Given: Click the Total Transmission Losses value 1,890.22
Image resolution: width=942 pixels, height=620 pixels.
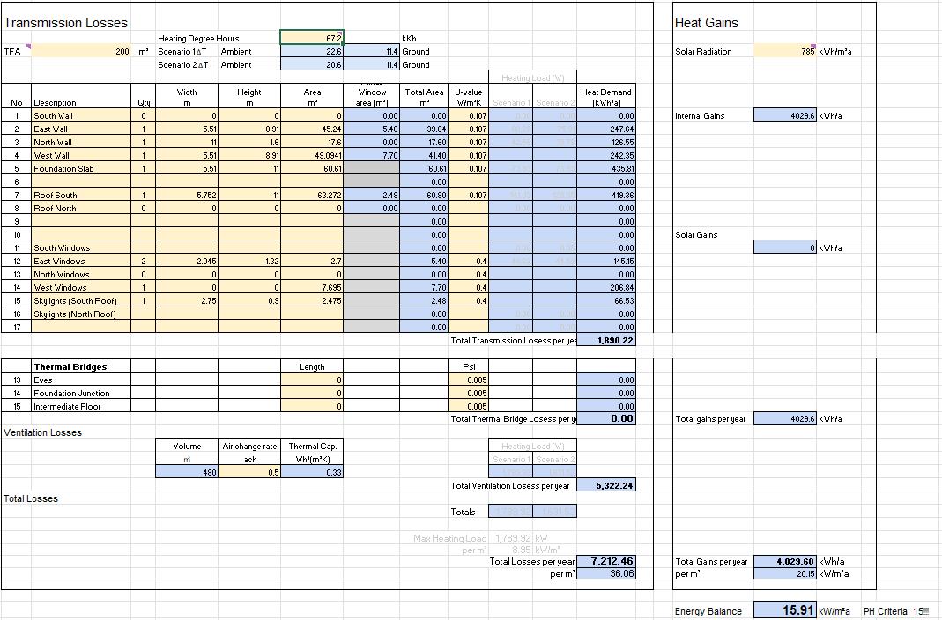Looking at the screenshot, I should pyautogui.click(x=606, y=340).
